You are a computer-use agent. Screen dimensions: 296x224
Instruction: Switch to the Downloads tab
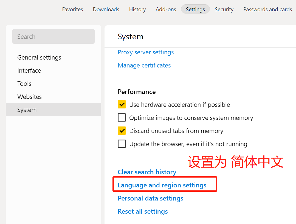tap(106, 9)
